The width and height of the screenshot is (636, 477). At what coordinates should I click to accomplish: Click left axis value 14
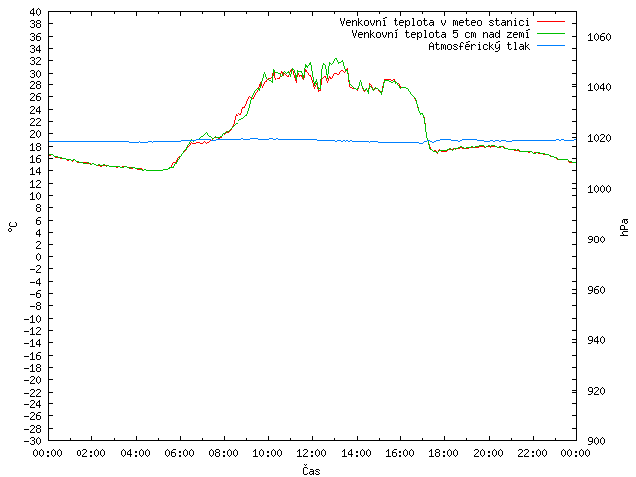tap(36, 171)
